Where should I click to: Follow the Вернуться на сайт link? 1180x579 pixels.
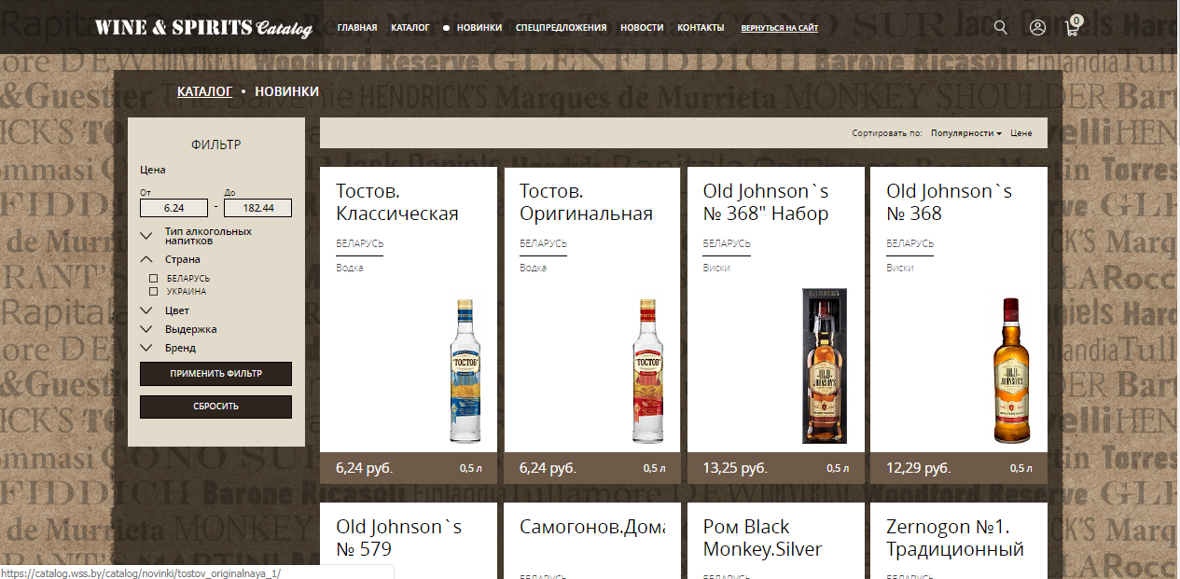point(780,28)
